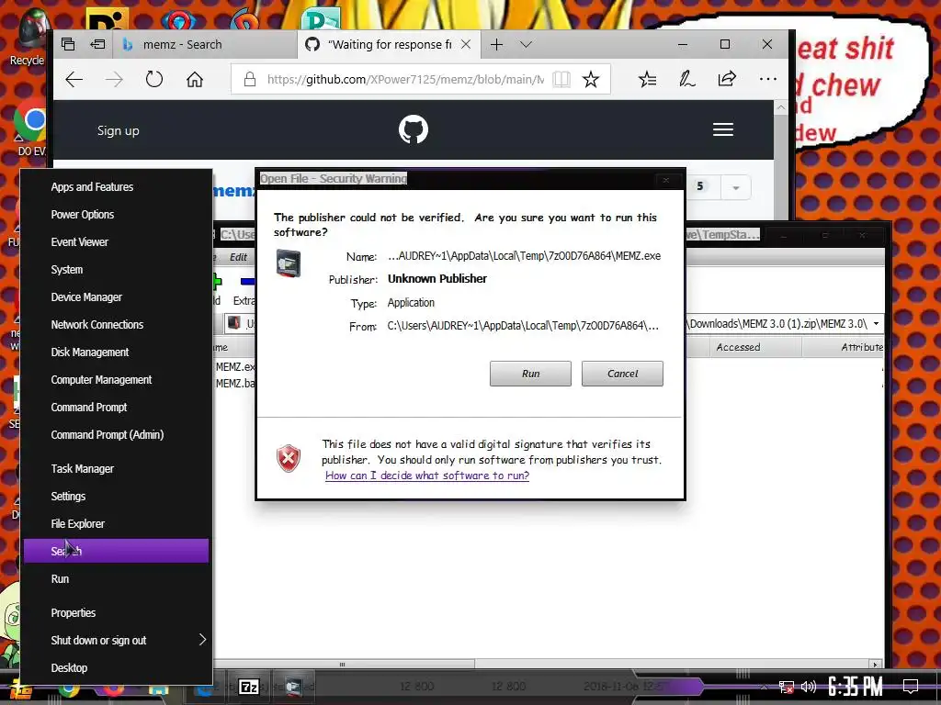Launch Disk Management
This screenshot has height=705, width=941.
[89, 352]
